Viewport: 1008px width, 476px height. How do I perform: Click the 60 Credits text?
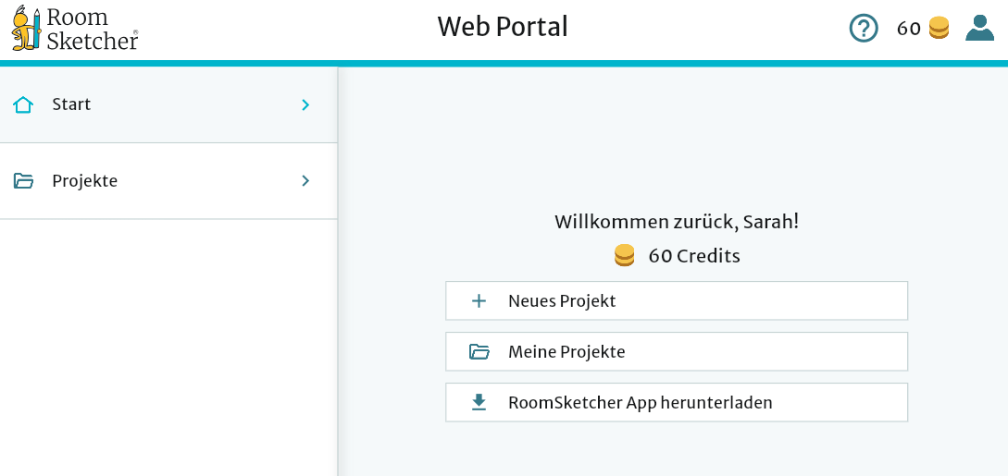coord(694,256)
